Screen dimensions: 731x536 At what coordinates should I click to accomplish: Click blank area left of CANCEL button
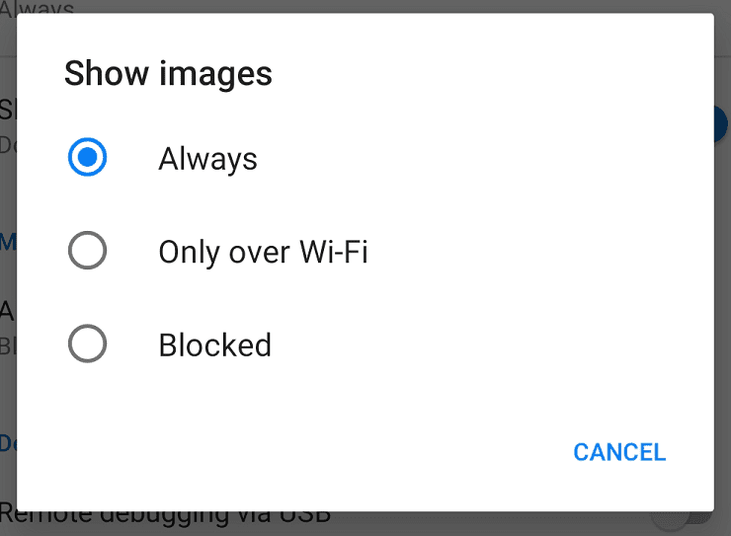point(293,452)
